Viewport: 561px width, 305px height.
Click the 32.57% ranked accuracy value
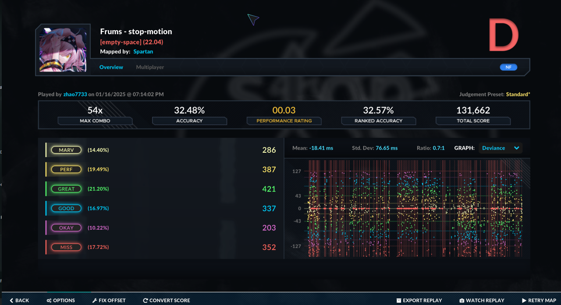point(378,110)
